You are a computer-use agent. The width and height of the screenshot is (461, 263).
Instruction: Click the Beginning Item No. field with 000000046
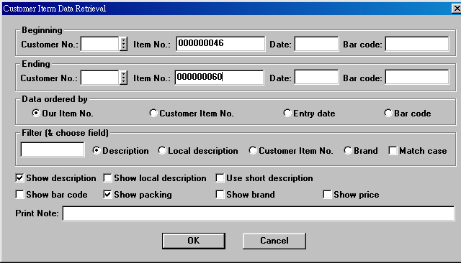pyautogui.click(x=220, y=44)
